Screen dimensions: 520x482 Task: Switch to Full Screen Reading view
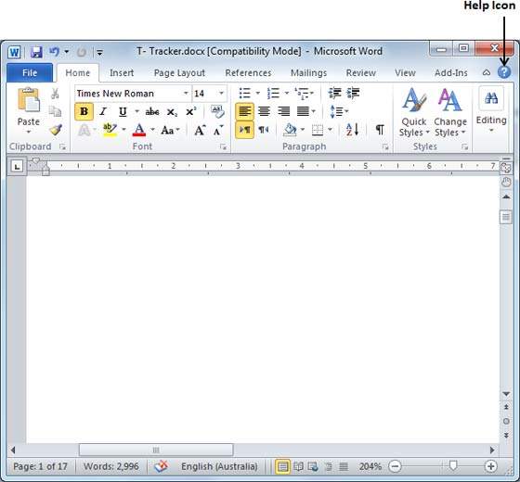[298, 467]
